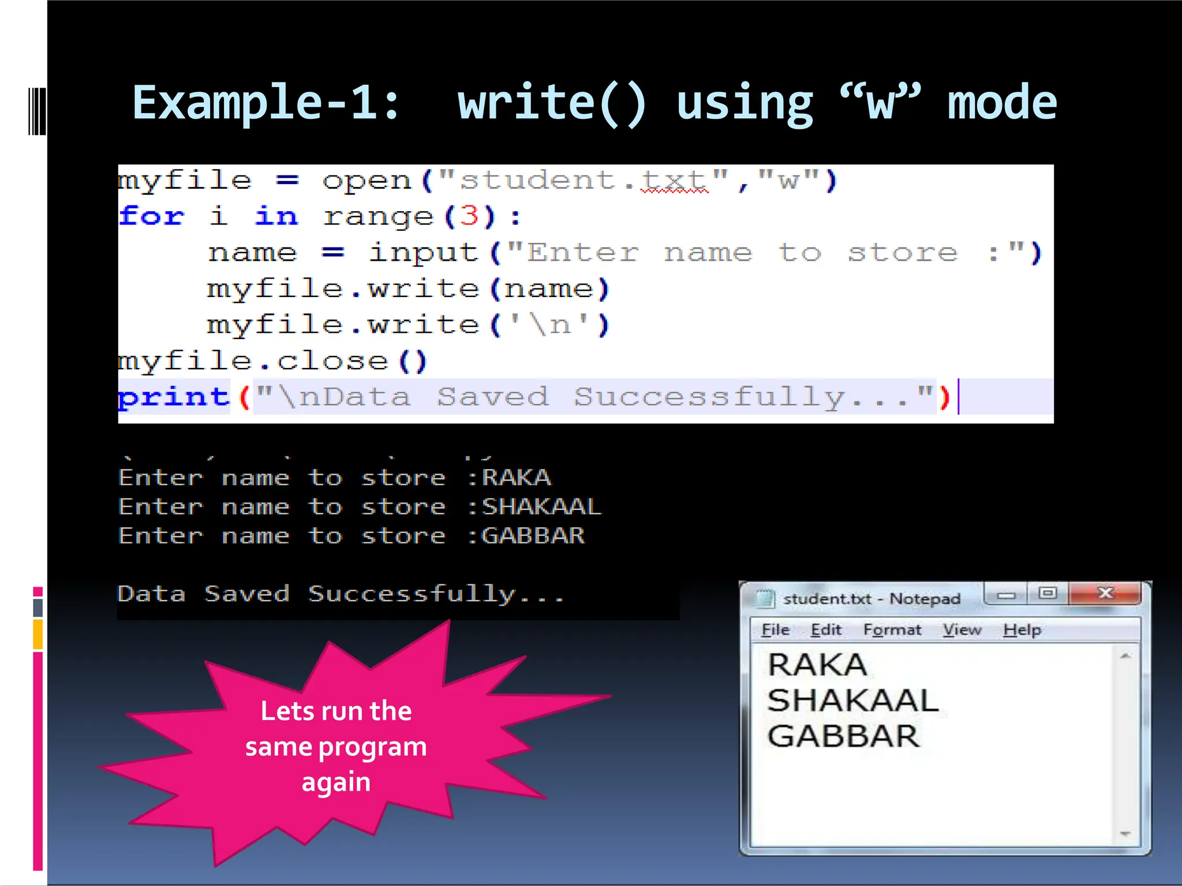The width and height of the screenshot is (1182, 886).
Task: Click the orange color block on left edge
Action: [x=38, y=635]
